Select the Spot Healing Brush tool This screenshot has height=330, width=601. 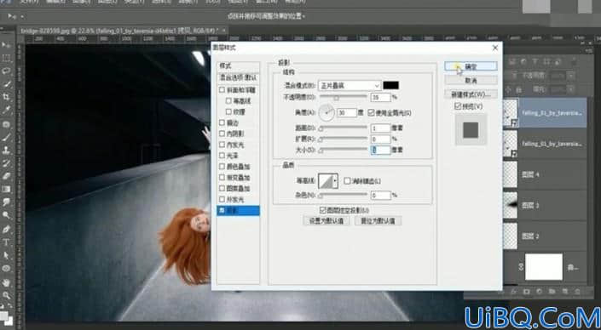(x=6, y=124)
